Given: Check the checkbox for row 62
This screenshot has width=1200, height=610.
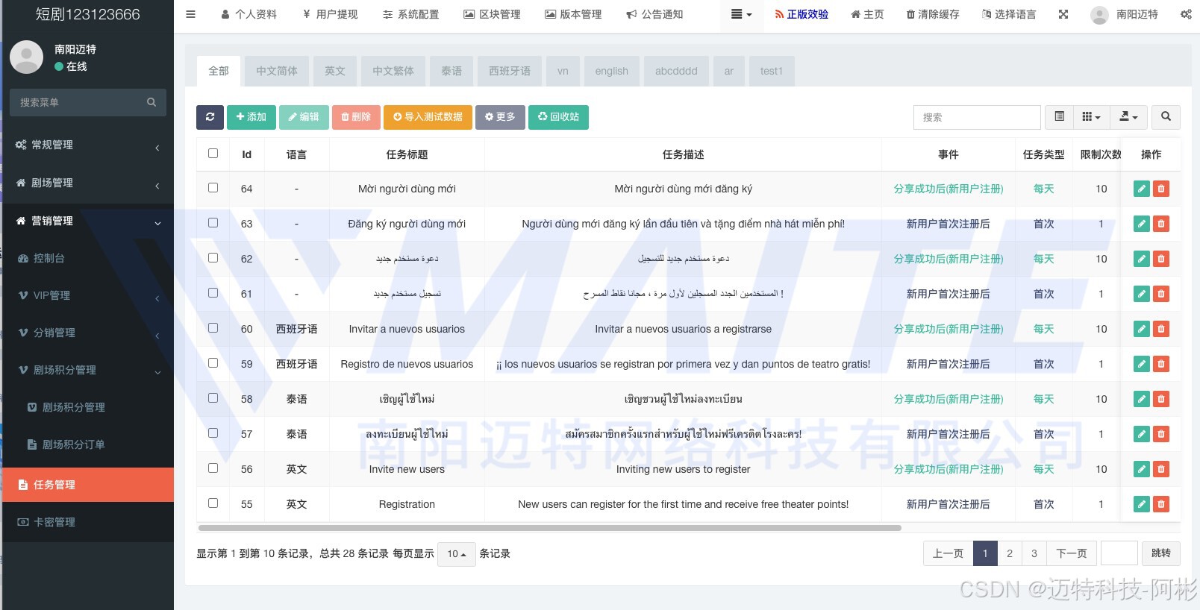Looking at the screenshot, I should (213, 258).
